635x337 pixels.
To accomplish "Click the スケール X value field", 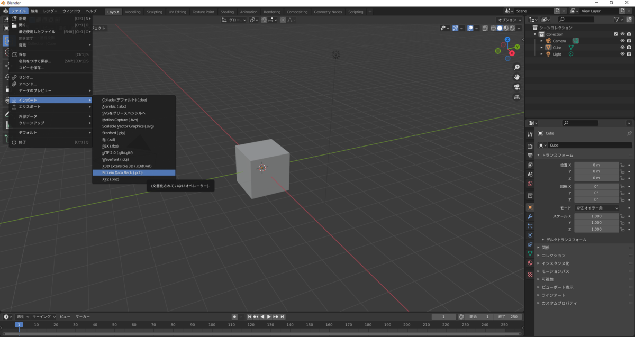I will [596, 216].
